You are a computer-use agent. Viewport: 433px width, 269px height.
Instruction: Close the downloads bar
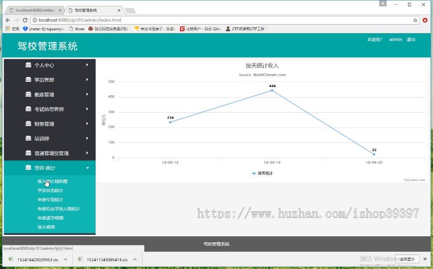point(425,259)
